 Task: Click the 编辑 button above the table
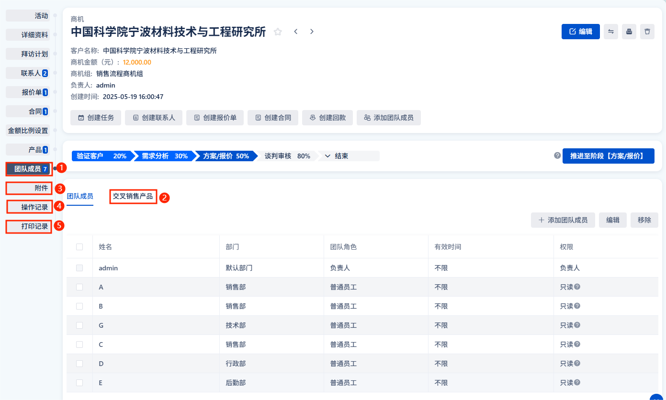click(x=613, y=220)
